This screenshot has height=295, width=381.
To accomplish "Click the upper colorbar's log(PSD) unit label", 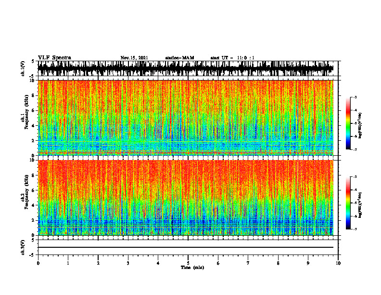I will click(361, 125).
